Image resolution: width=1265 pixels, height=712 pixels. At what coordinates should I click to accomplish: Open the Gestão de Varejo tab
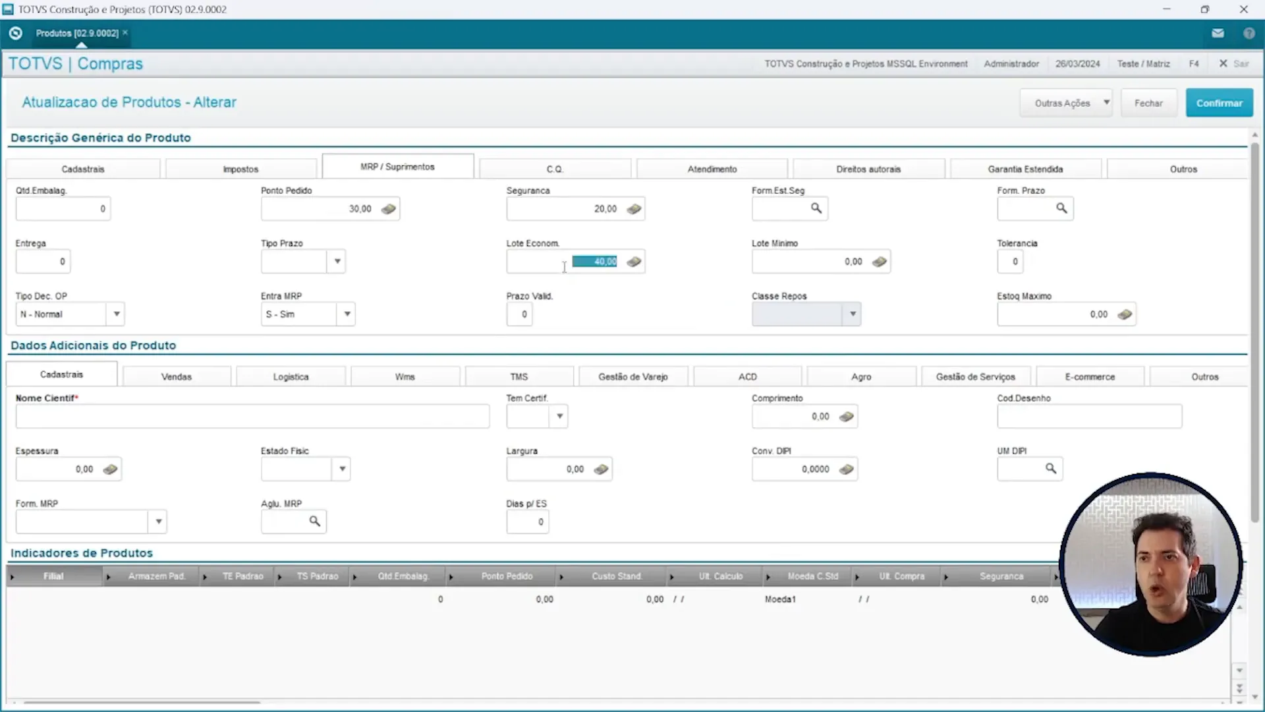tap(633, 376)
